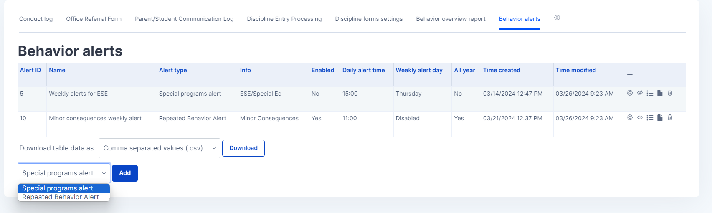The width and height of the screenshot is (712, 213).
Task: Disable the Minor consequences weekly alert via eye icon
Action: pyautogui.click(x=640, y=117)
